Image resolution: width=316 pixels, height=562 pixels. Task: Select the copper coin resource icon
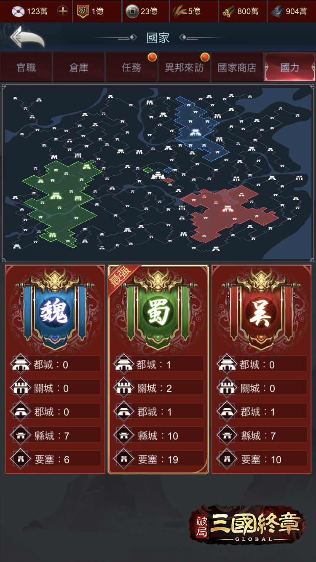(x=132, y=11)
